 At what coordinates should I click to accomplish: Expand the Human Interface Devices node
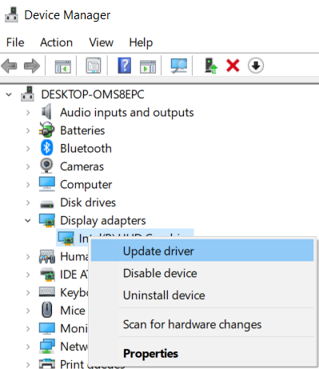click(28, 257)
